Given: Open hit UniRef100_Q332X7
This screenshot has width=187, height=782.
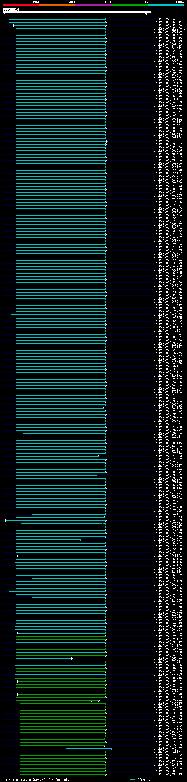Looking at the screenshot, I should point(168,19).
